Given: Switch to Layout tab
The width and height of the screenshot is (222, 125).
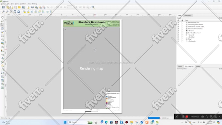Looking at the screenshot, I should tap(180, 66).
